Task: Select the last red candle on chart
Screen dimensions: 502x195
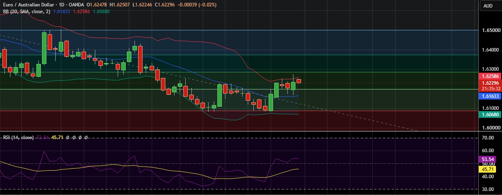Action: pos(299,81)
